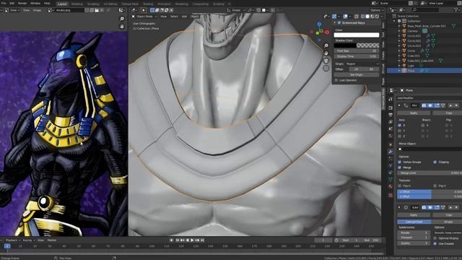
Task: Click the blue Z axis on the gizmo
Action: [319, 24]
